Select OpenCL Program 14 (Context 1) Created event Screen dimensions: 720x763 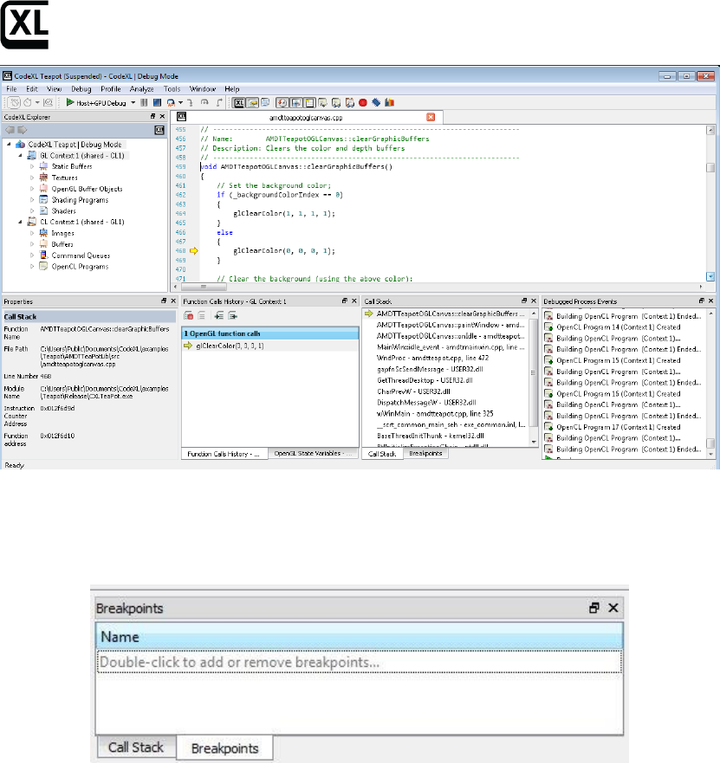tap(619, 327)
